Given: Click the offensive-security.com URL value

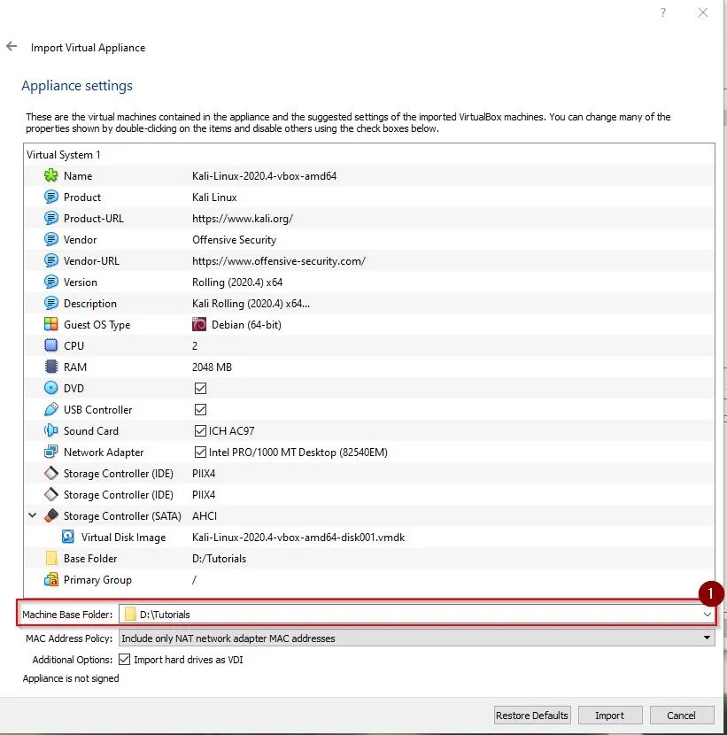Looking at the screenshot, I should (279, 260).
